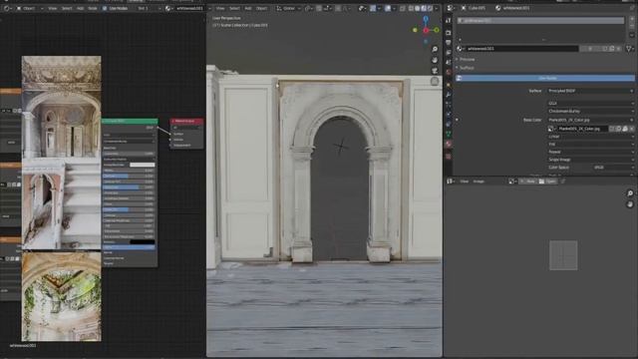Click the red X axis gizmo handle
This screenshot has width=638, height=359.
[x=426, y=30]
